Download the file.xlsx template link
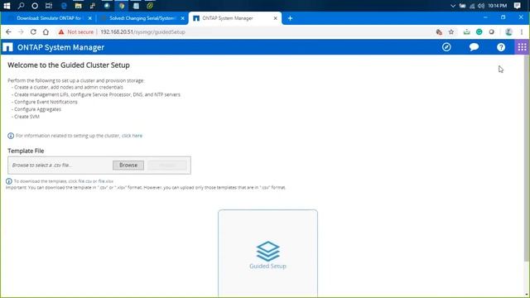The image size is (530, 298). click(106, 181)
